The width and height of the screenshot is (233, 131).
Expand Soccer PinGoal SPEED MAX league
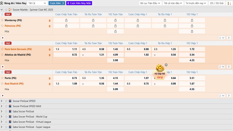2,106
